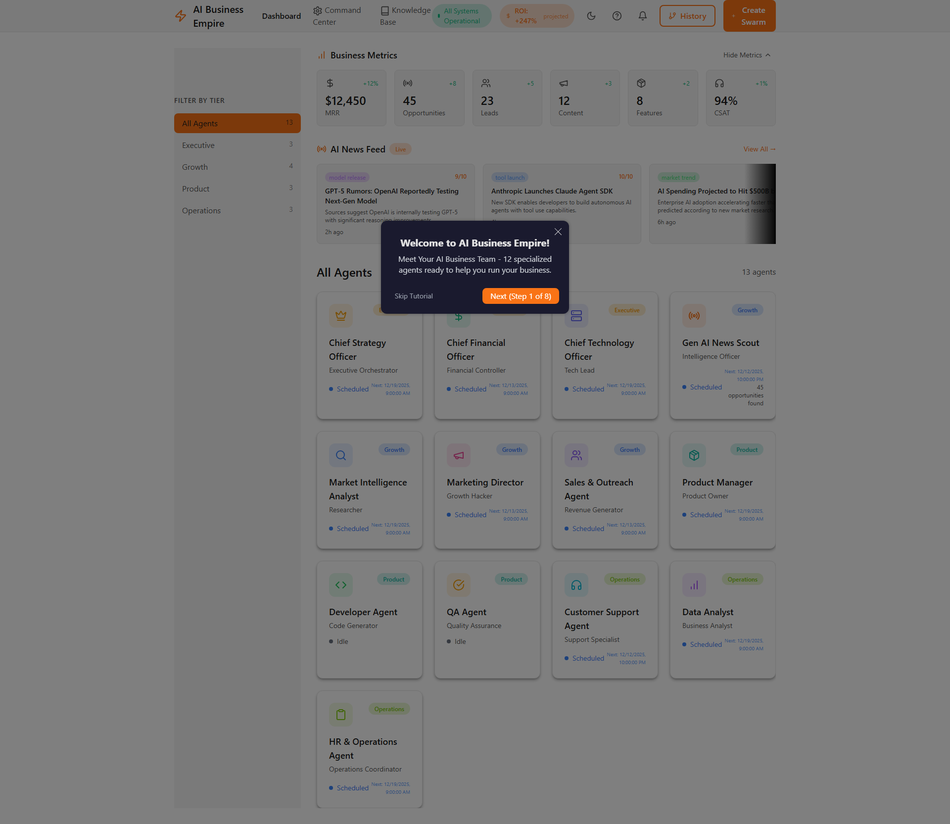Open notifications bell icon
950x824 pixels.
pyautogui.click(x=643, y=16)
